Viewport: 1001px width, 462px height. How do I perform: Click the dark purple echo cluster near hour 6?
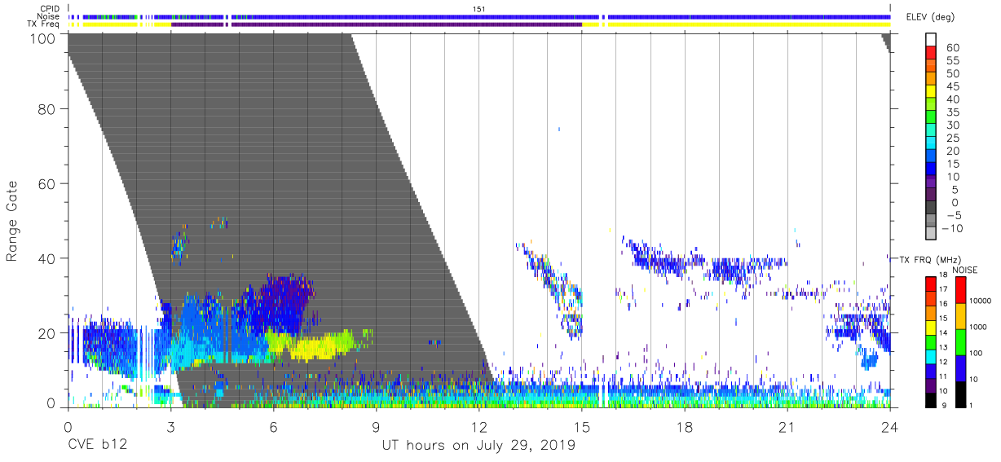[x=281, y=306]
